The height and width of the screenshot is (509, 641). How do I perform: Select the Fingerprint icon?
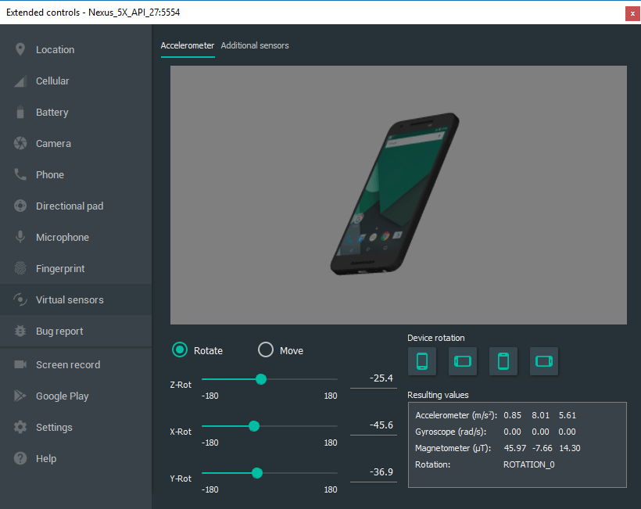(x=20, y=269)
